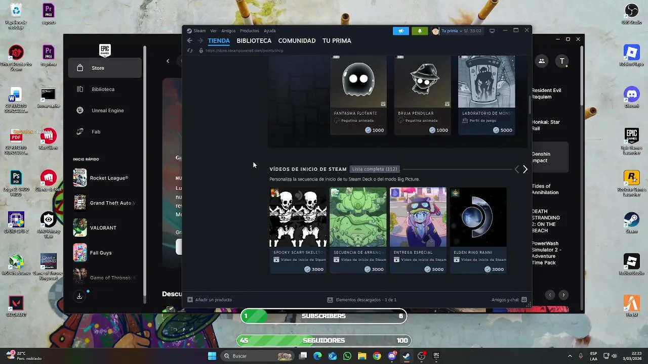648x364 pixels.
Task: Show next Steam startup videos with right chevron
Action: coord(525,169)
